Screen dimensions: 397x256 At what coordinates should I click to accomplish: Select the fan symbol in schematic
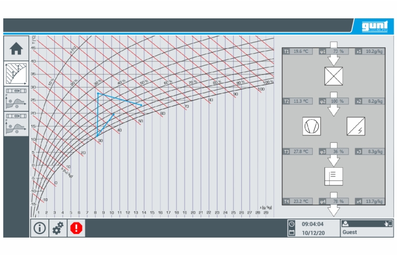coord(311,126)
